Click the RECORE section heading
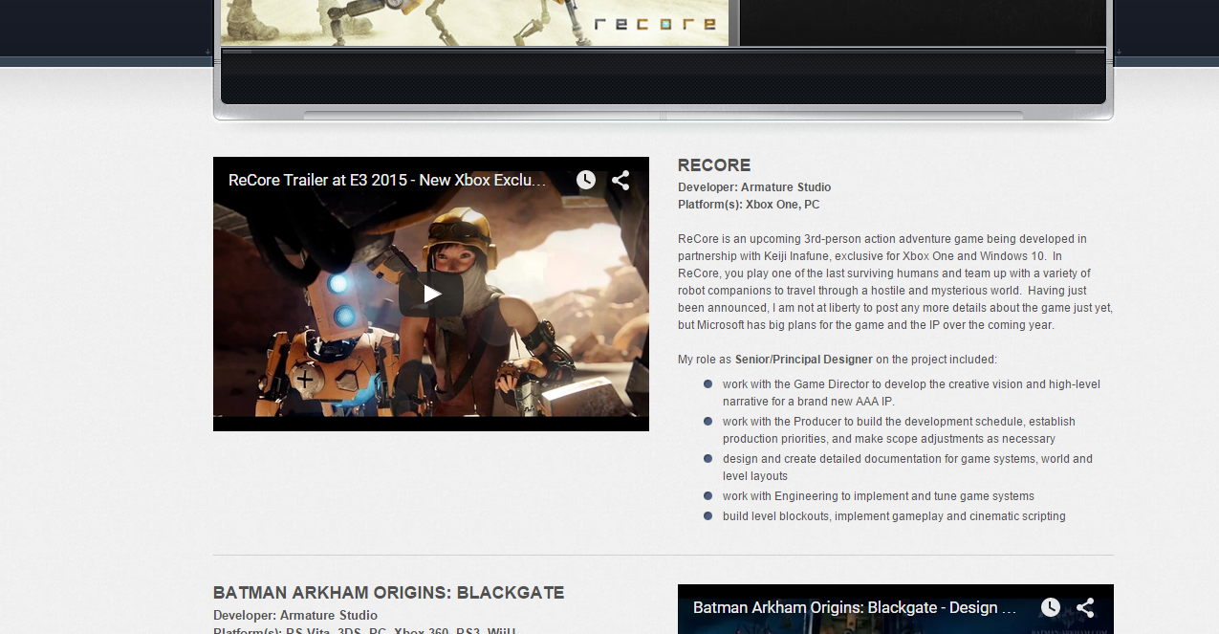 click(714, 165)
